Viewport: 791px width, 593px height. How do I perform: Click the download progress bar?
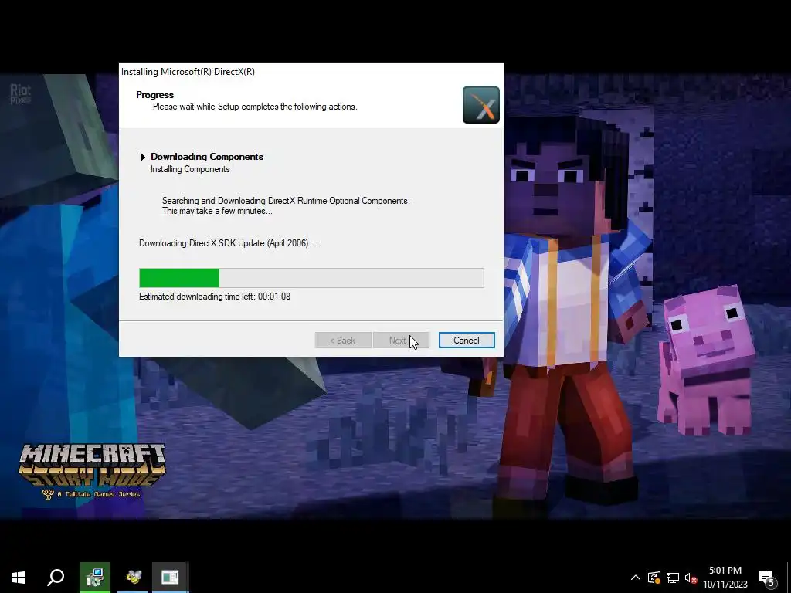(311, 278)
